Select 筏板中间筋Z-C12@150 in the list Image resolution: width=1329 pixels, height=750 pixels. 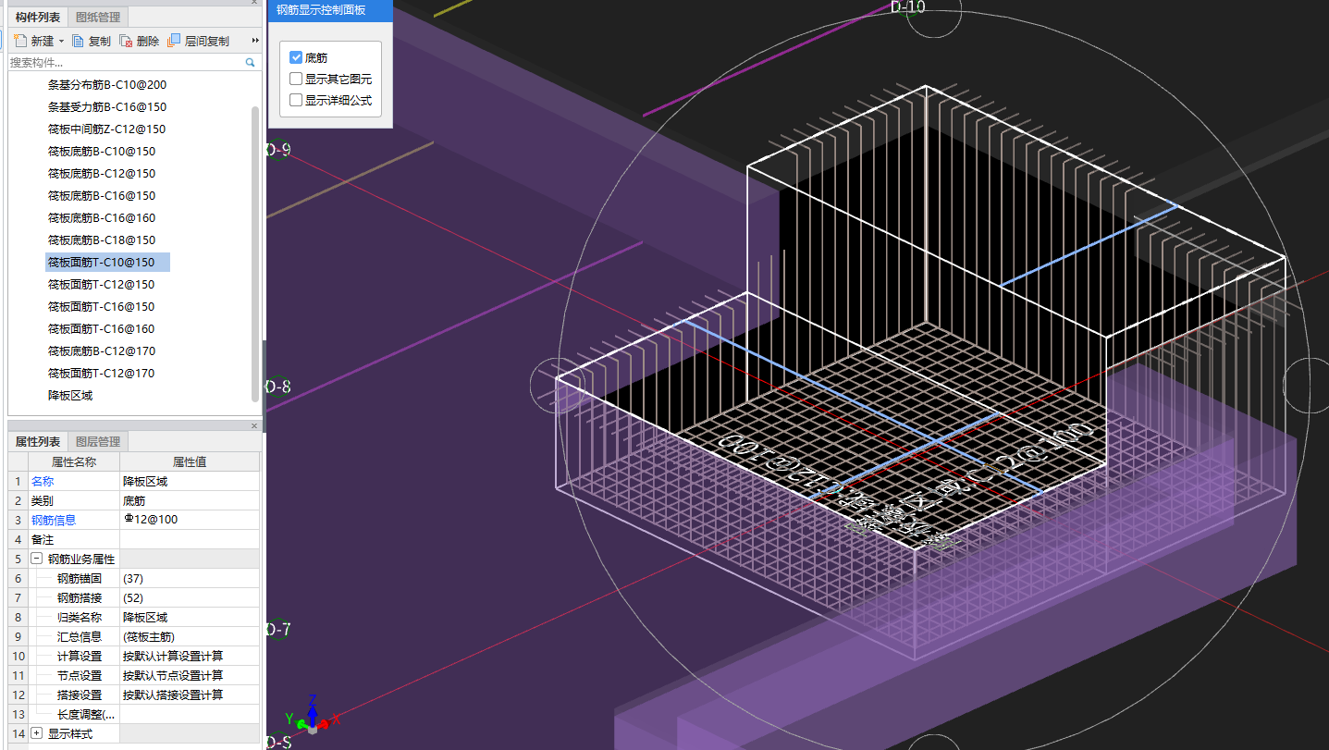(x=107, y=129)
